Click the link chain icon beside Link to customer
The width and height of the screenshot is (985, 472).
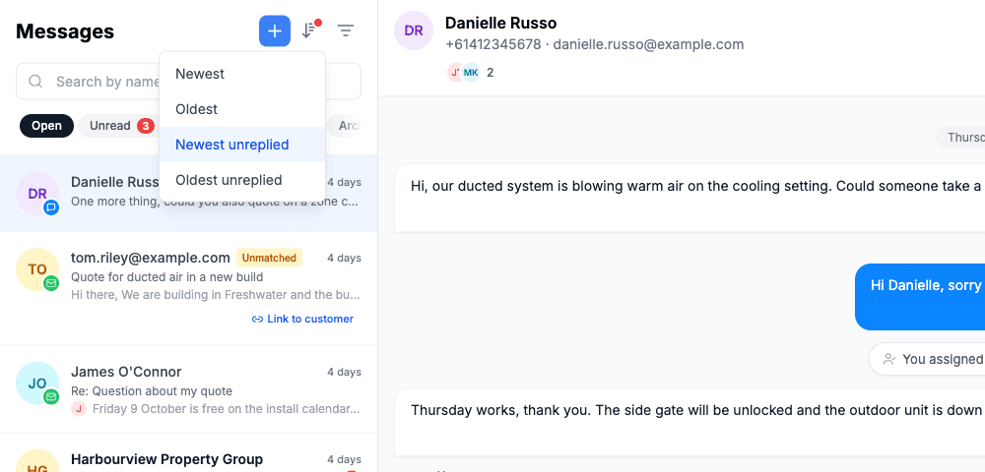(257, 319)
